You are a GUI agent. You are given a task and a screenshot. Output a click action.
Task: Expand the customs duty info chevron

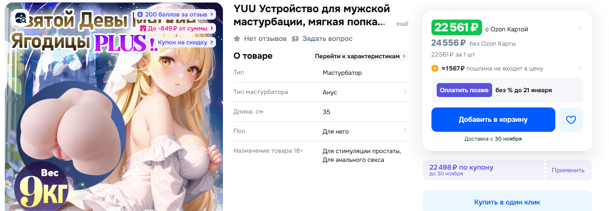click(580, 68)
